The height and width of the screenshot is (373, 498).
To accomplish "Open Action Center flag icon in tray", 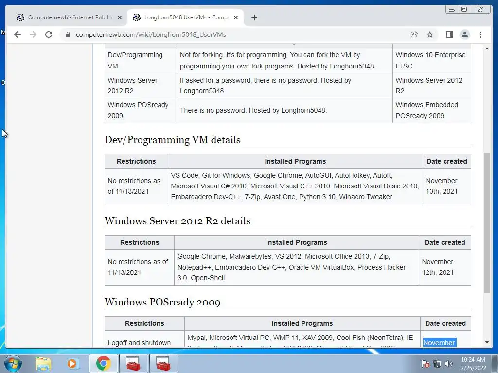I will click(425, 364).
